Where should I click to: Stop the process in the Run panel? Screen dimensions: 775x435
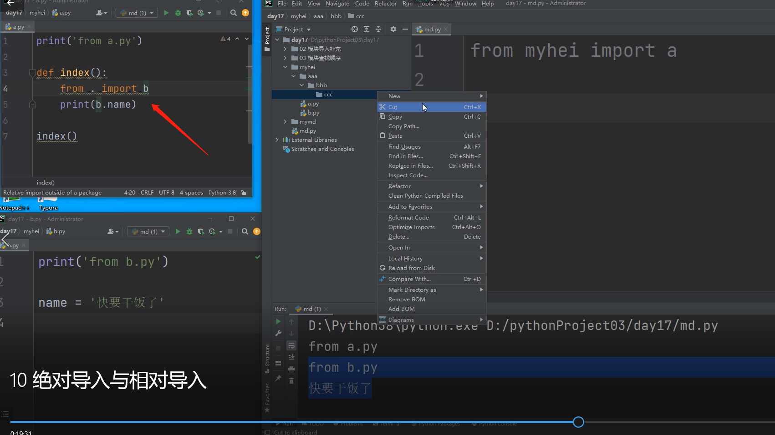click(x=278, y=348)
